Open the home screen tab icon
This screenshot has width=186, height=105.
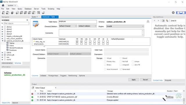(x=3, y=5)
